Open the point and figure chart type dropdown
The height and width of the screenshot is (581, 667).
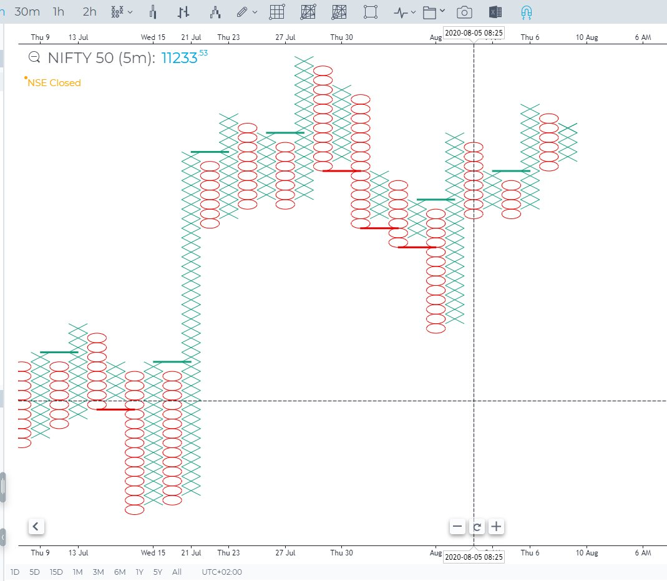(x=121, y=12)
